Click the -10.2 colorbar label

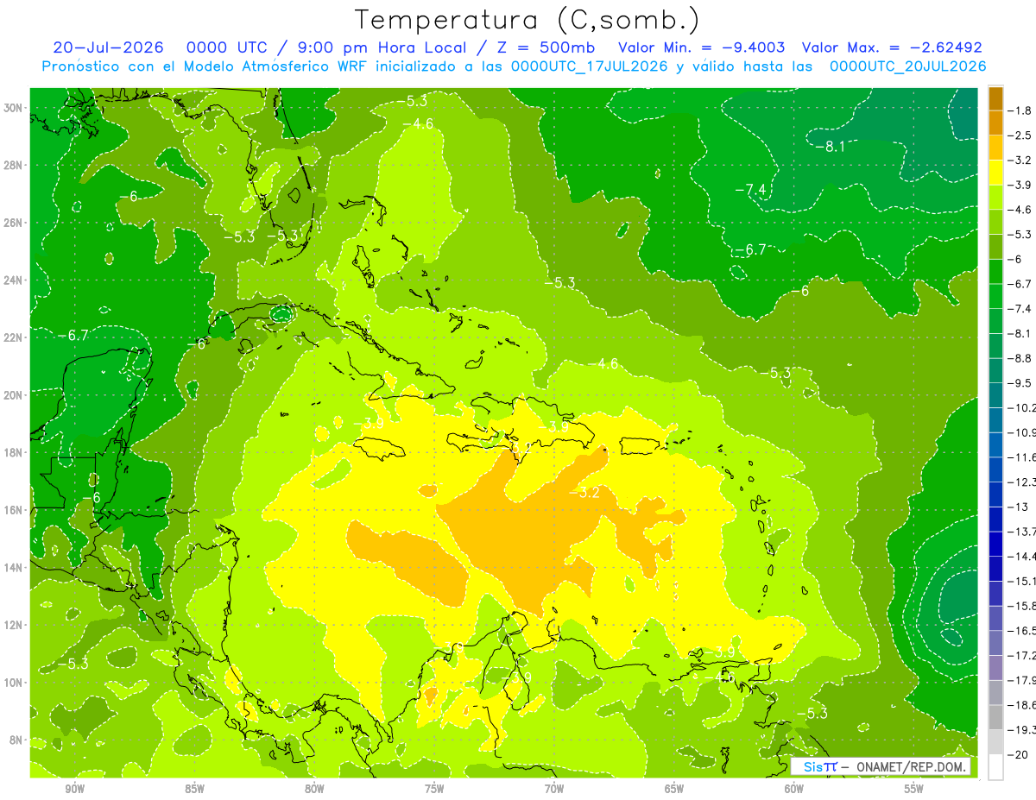pos(1022,408)
